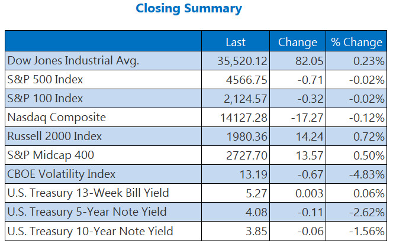Click the S&P Midcap 400 row label
Image resolution: width=393 pixels, height=247 pixels.
(51, 155)
